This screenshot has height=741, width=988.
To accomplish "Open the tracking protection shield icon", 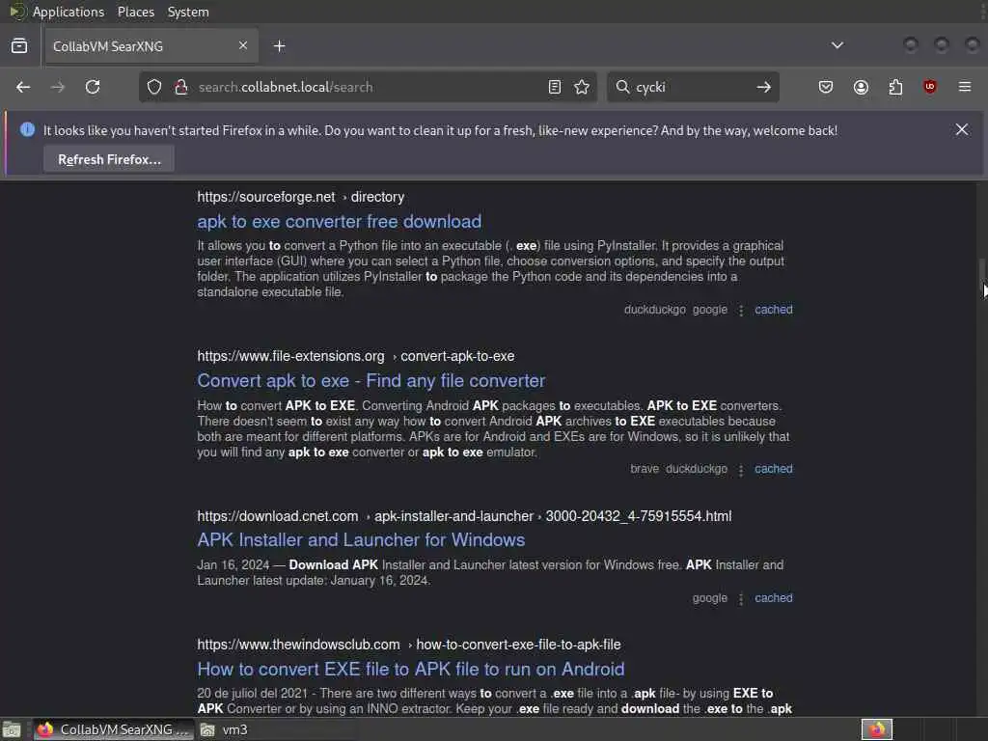I will (x=154, y=87).
